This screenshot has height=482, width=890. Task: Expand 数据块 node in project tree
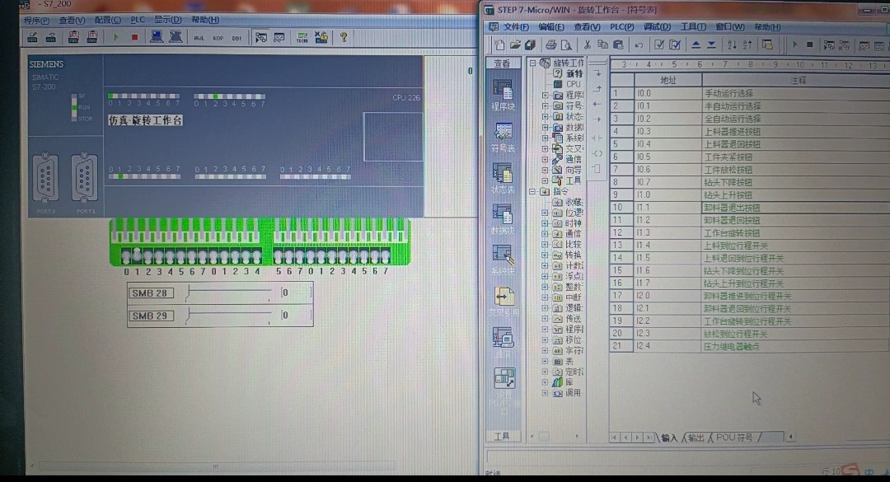click(545, 127)
